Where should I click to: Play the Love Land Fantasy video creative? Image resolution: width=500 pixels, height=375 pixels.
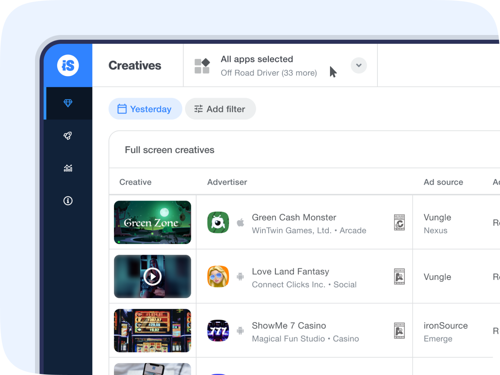coord(152,277)
